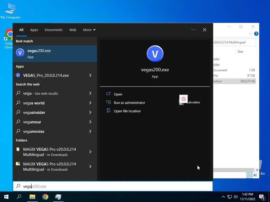Open the vegas200.exe best match result

[55, 54]
